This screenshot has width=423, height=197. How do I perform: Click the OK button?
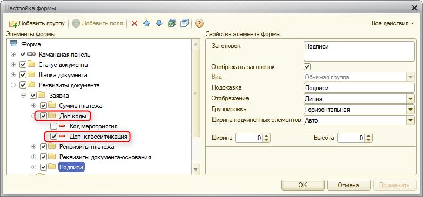coord(303,185)
